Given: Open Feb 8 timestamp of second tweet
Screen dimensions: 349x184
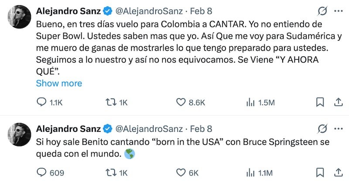Looking at the screenshot, I should click(x=201, y=129).
